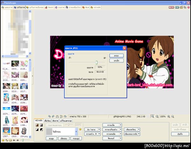Click the yellow window icon in top-right toolbar
This screenshot has width=191, height=149.
click(x=181, y=7)
